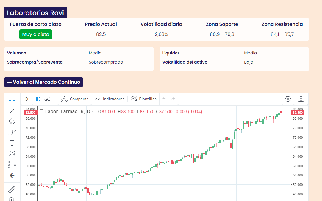Select the ruler measure tool
322x201 pixels.
(12, 189)
